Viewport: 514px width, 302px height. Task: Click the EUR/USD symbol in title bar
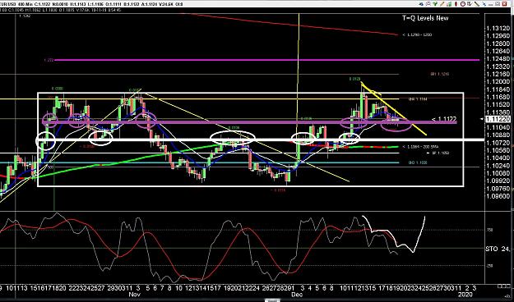[9, 4]
